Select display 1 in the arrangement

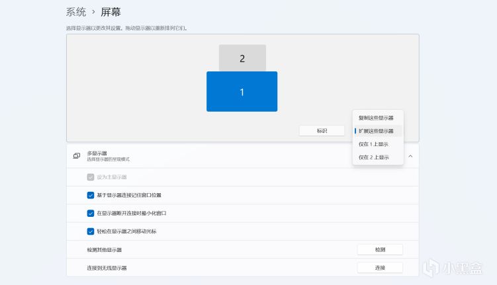coord(242,91)
